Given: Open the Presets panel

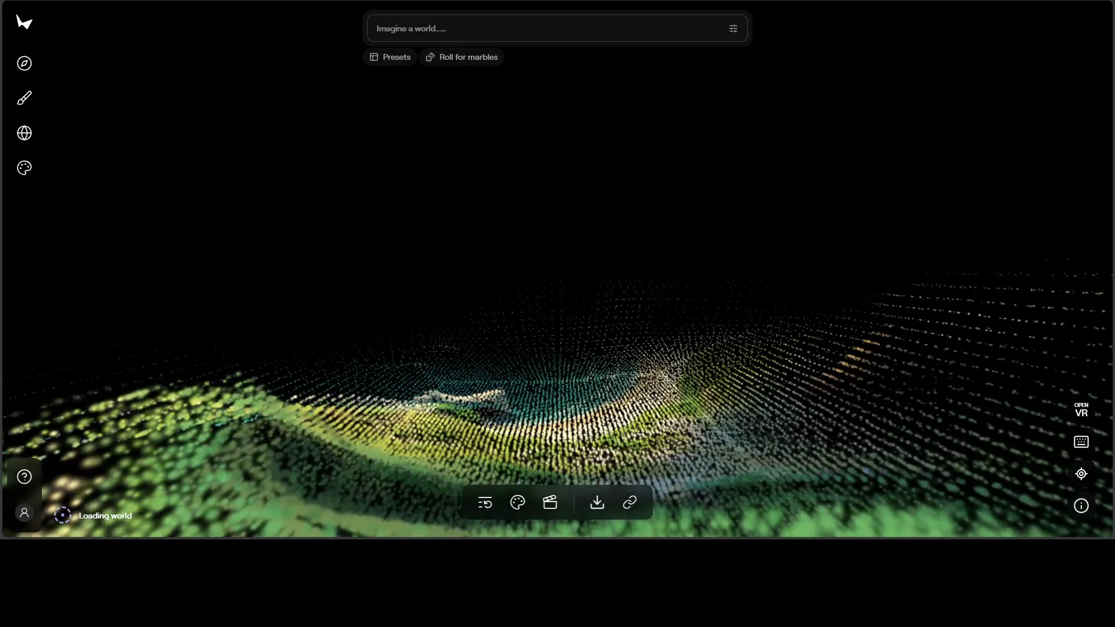Looking at the screenshot, I should (x=390, y=57).
